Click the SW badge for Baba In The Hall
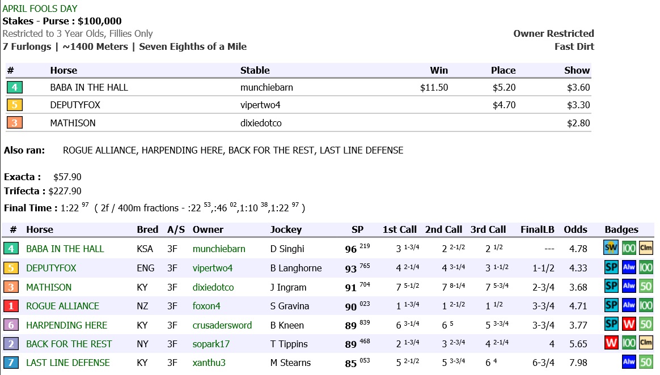660x375 pixels. pos(611,248)
